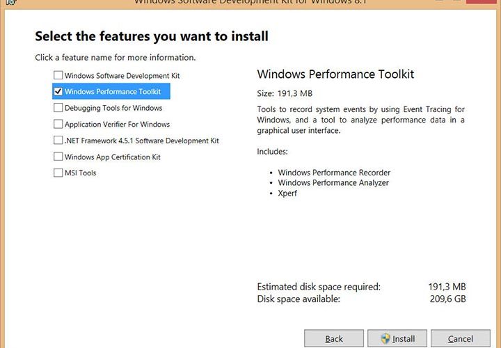Uncheck the Windows Performance Toolkit checkbox
Viewport: 501px width, 348px height.
[x=58, y=91]
